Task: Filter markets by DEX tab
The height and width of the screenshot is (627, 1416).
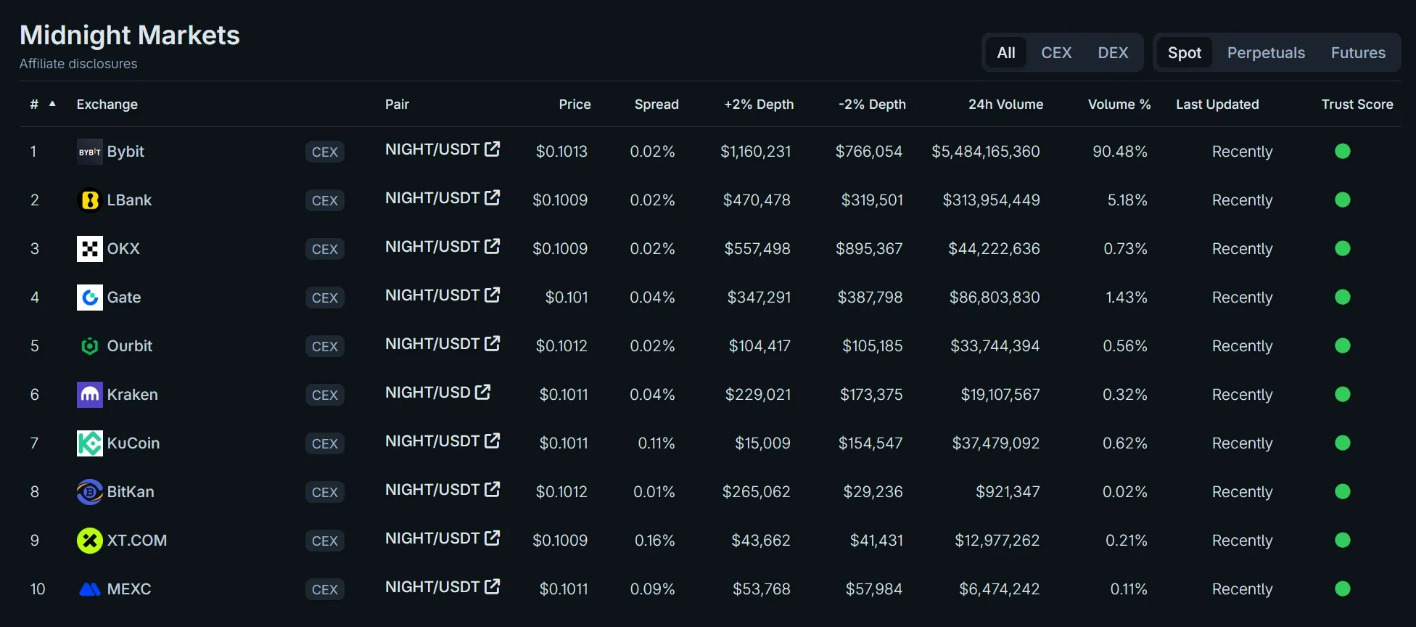Action: tap(1113, 52)
